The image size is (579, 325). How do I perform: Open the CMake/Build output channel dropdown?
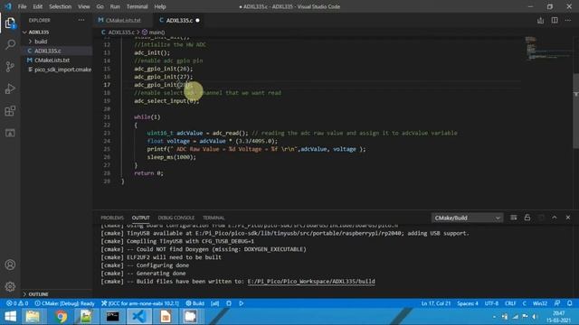click(x=467, y=218)
